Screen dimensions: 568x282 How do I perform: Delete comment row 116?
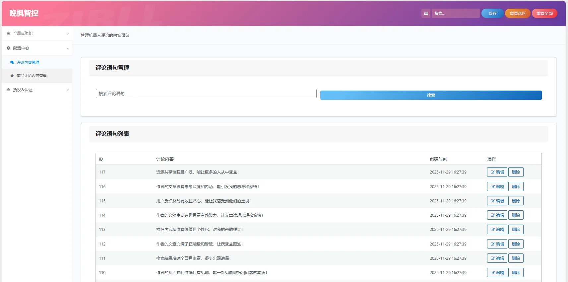(x=516, y=187)
